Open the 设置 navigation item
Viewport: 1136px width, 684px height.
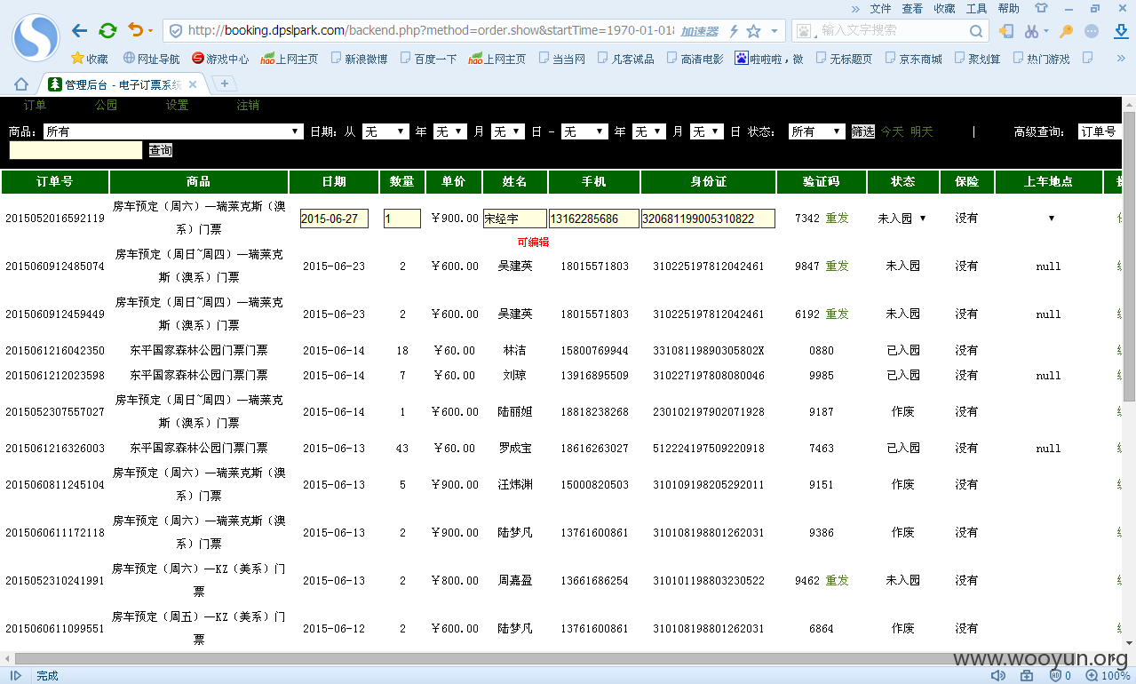click(x=178, y=105)
